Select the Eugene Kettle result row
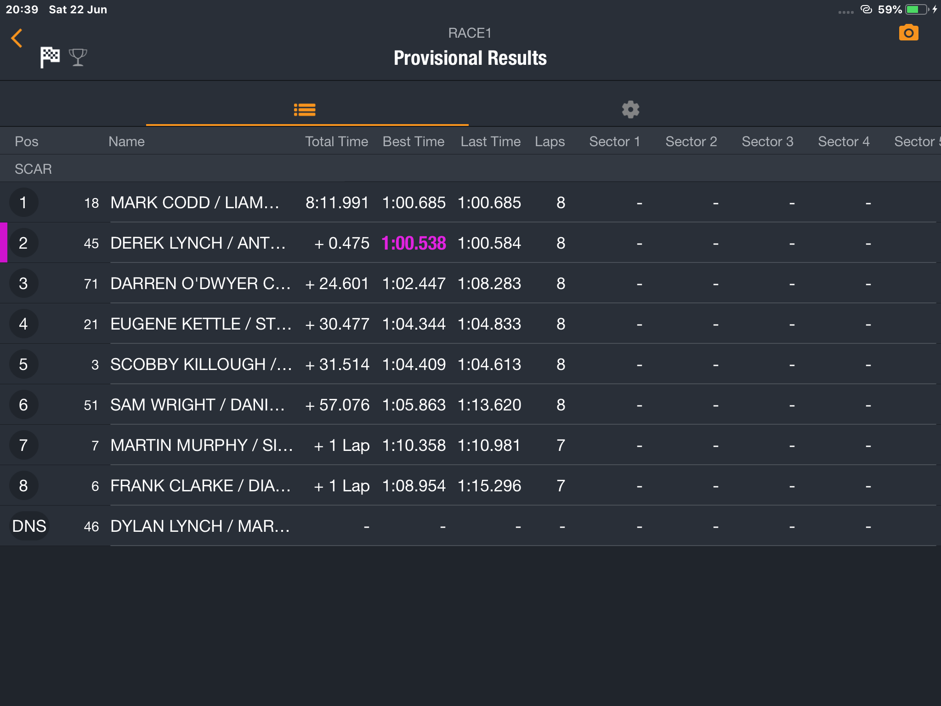 (x=470, y=324)
